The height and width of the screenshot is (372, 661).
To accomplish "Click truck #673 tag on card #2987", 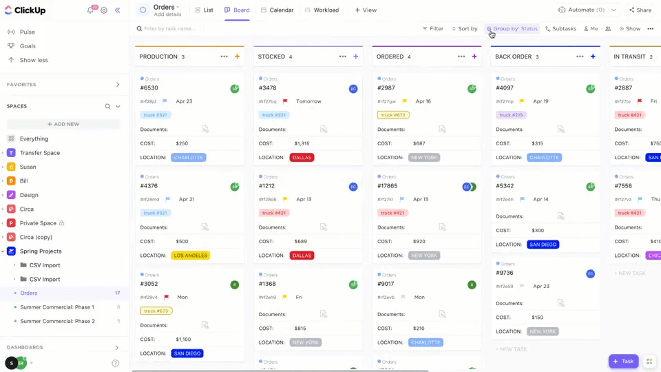I will 393,115.
